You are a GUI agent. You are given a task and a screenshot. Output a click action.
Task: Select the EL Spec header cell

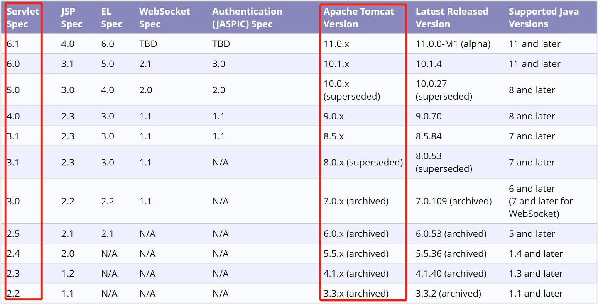click(x=112, y=18)
